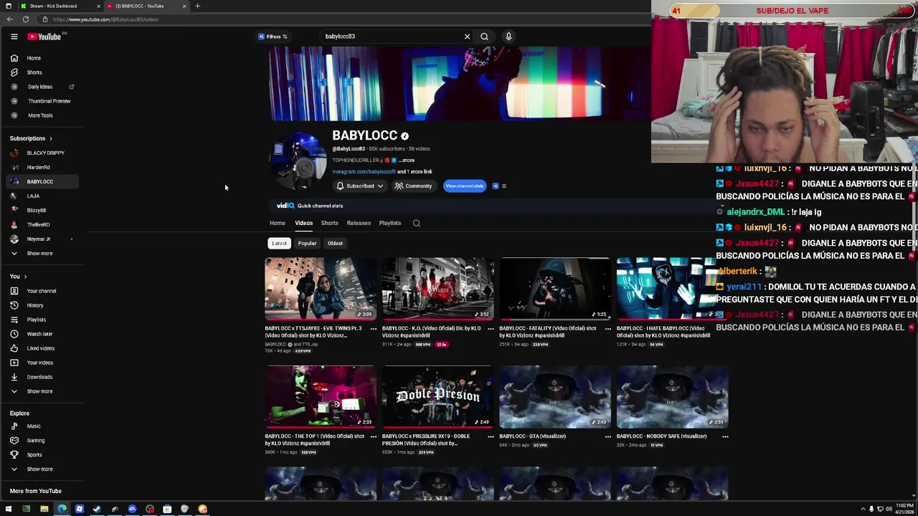Image resolution: width=918 pixels, height=516 pixels.
Task: Open Daily Ideas in sidebar
Action: (43, 87)
